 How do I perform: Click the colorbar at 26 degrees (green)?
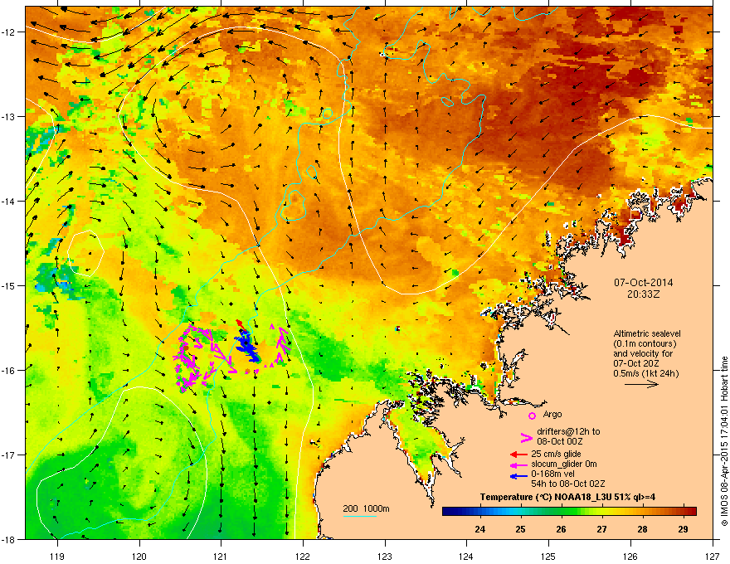tap(561, 512)
